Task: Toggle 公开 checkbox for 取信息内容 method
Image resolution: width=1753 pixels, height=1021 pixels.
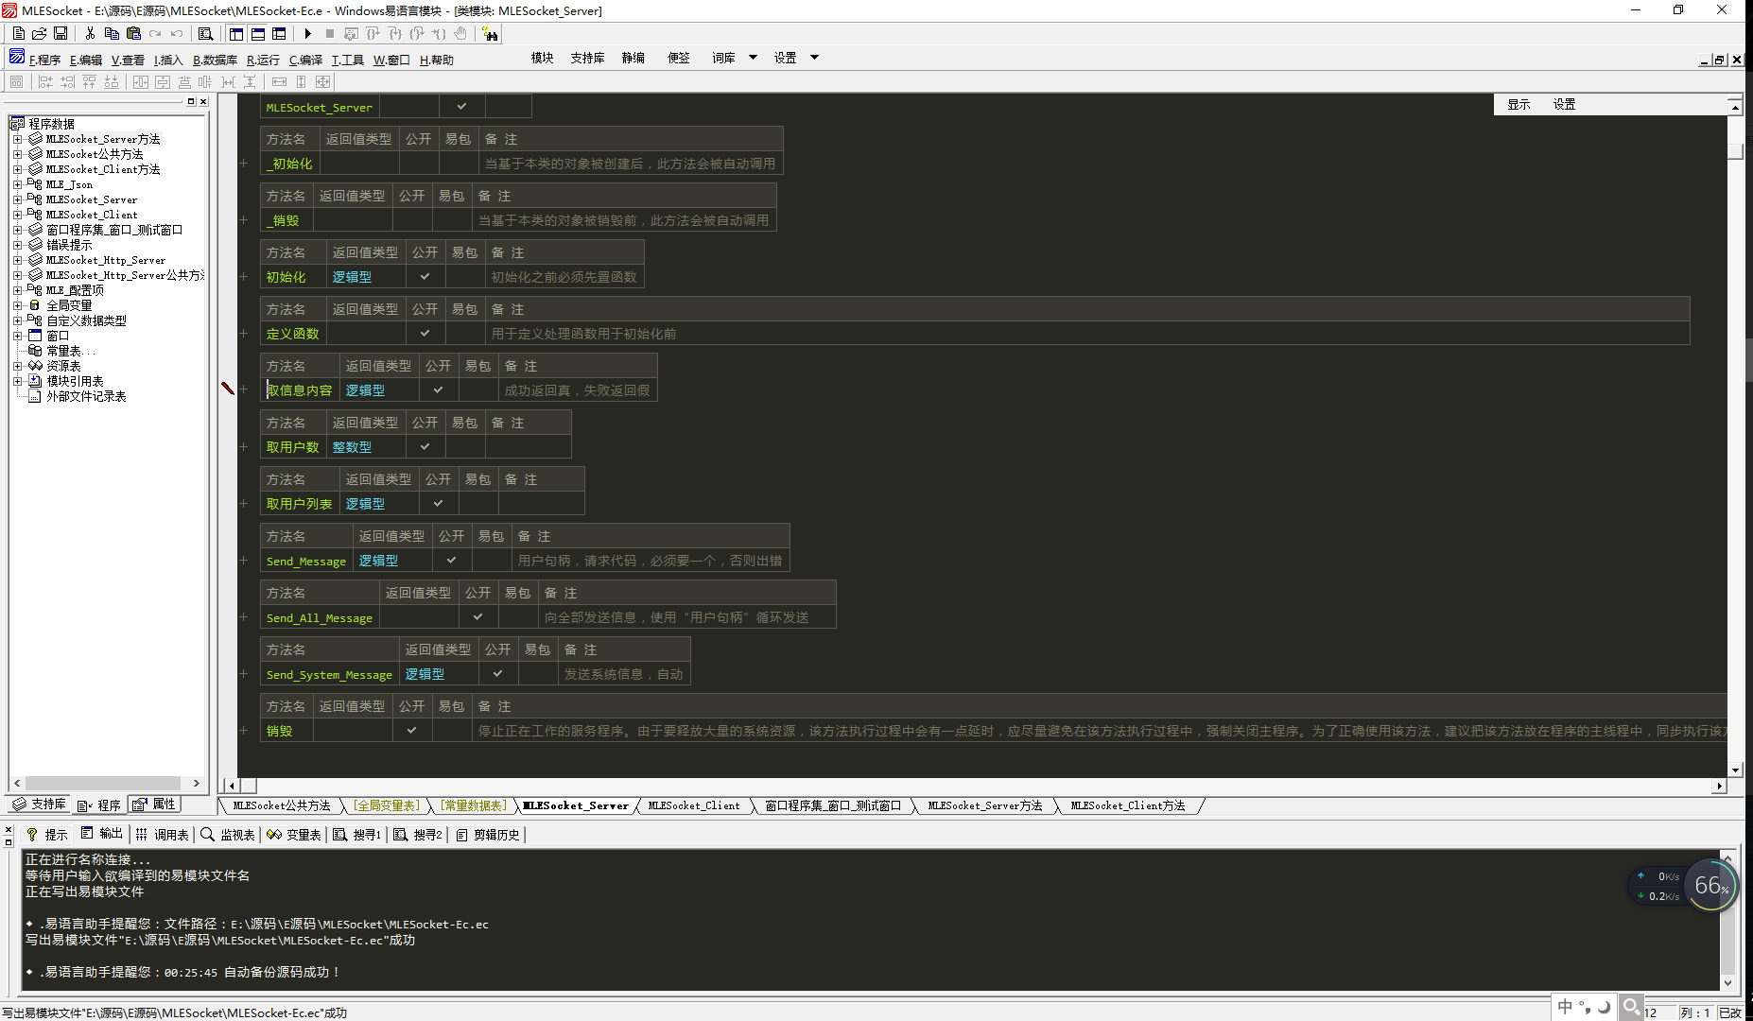Action: pos(438,390)
